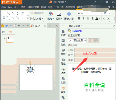Add a new document tab
Image resolution: width=116 pixels, height=100 pixels.
[50, 26]
